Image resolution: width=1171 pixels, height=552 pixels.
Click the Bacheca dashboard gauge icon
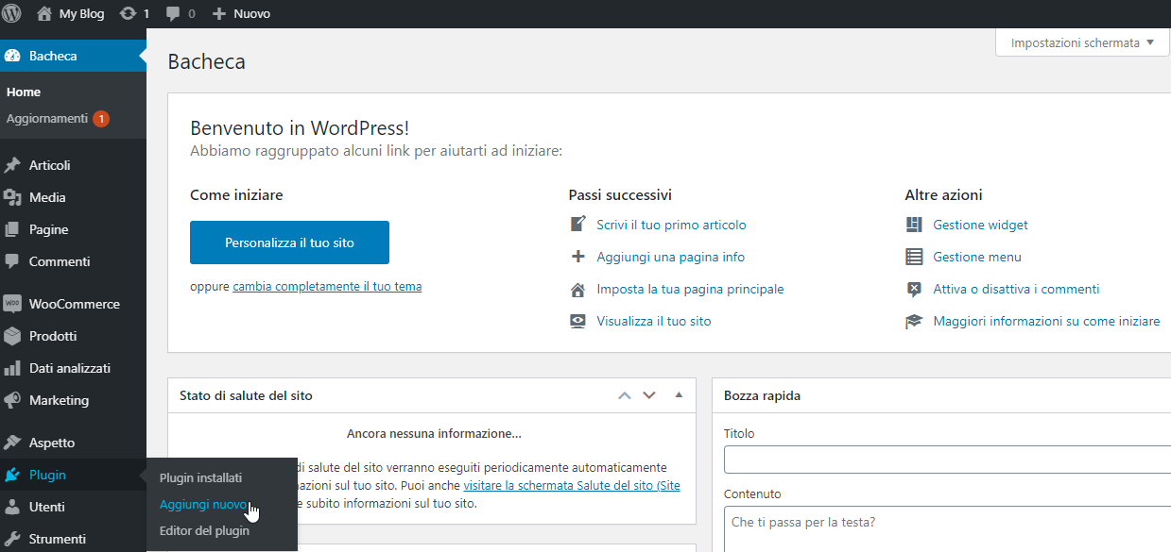(x=12, y=56)
